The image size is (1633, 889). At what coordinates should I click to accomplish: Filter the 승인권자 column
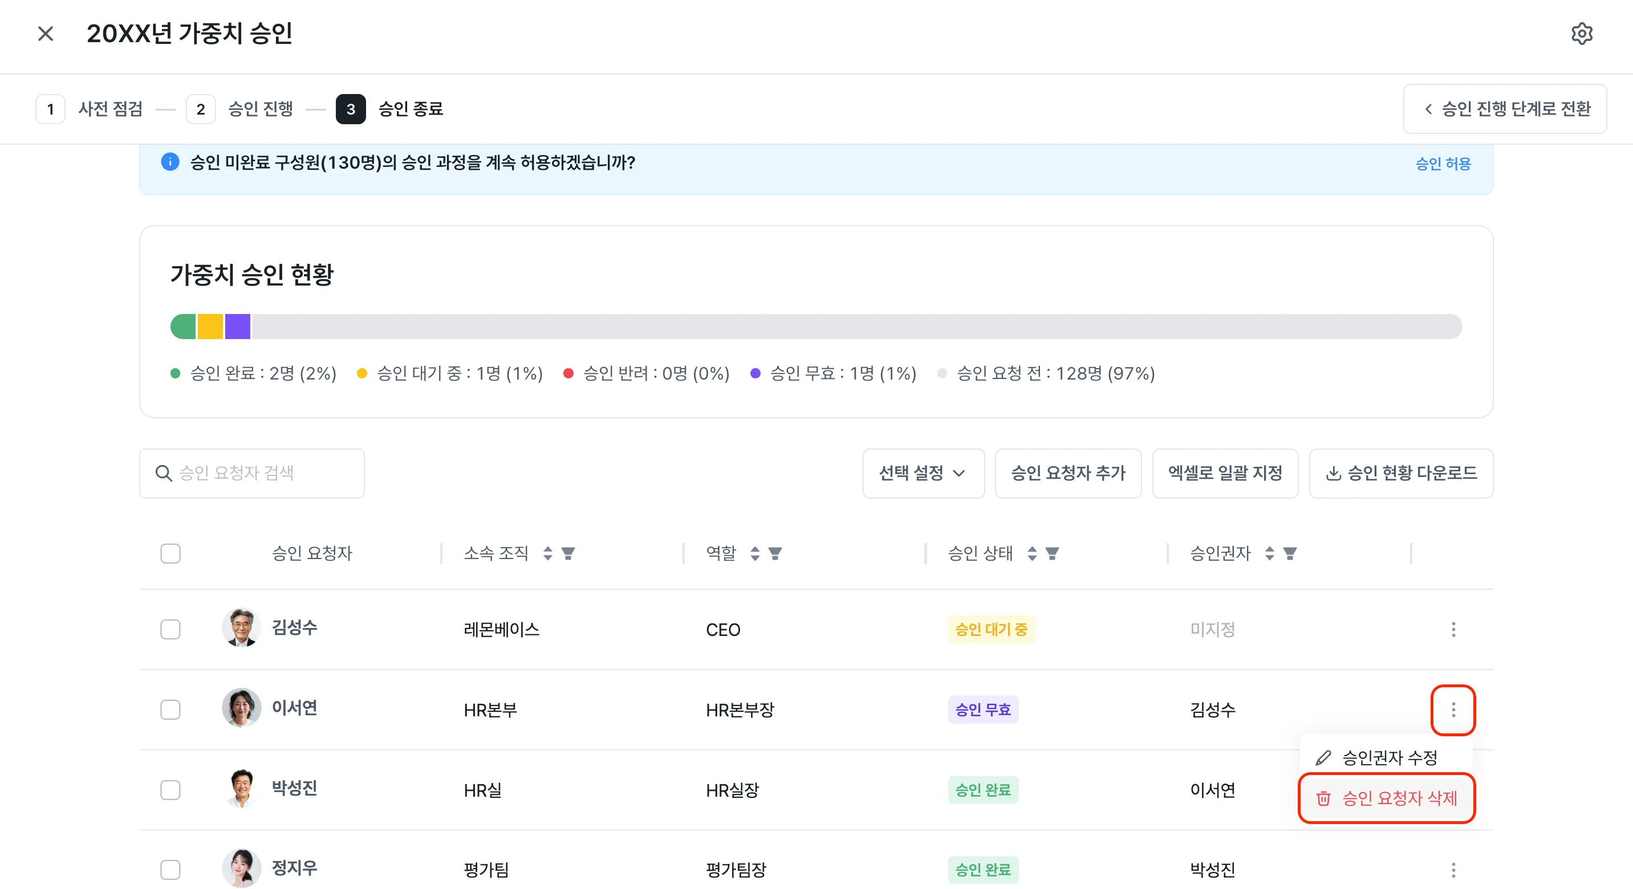click(1290, 553)
